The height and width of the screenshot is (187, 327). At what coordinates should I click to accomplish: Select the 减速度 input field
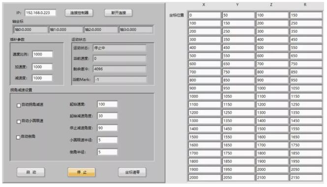[x=42, y=78]
